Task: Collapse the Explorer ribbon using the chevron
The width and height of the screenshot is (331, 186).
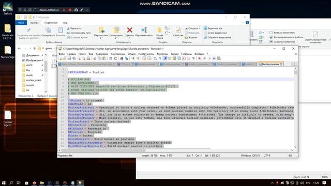Action: click(x=243, y=23)
